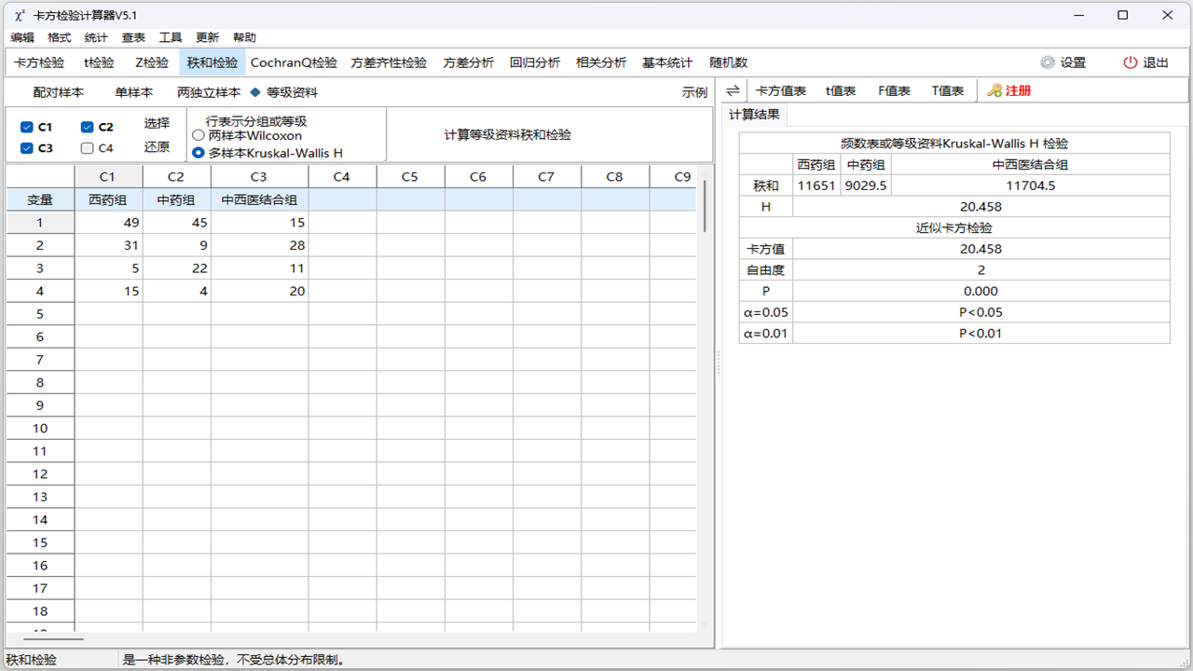The image size is (1193, 671).
Task: Open the 回归分析 module
Action: [x=535, y=62]
